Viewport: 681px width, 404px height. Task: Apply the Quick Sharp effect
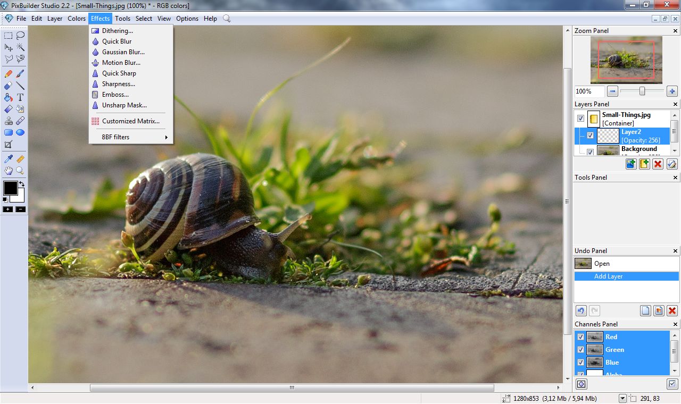tap(131, 73)
